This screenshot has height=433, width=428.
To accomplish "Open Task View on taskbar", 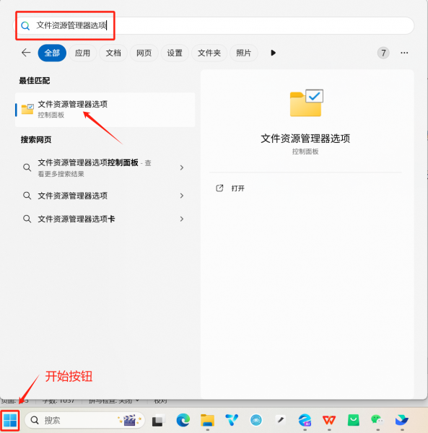I will 159,420.
